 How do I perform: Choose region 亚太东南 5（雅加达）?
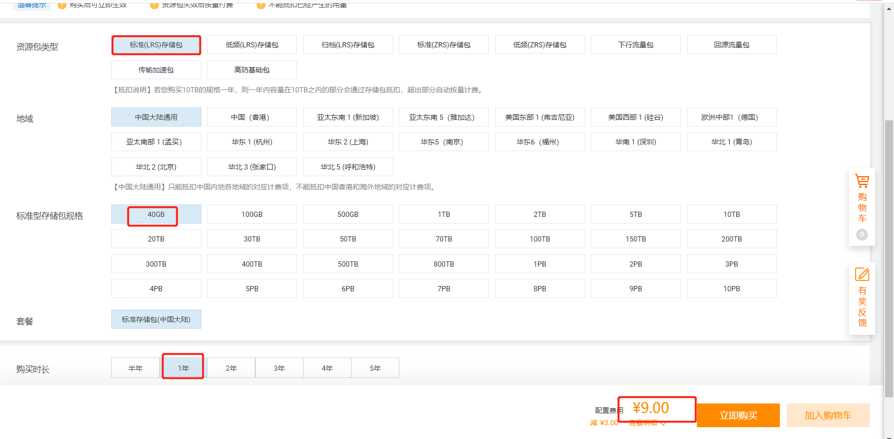pyautogui.click(x=444, y=117)
